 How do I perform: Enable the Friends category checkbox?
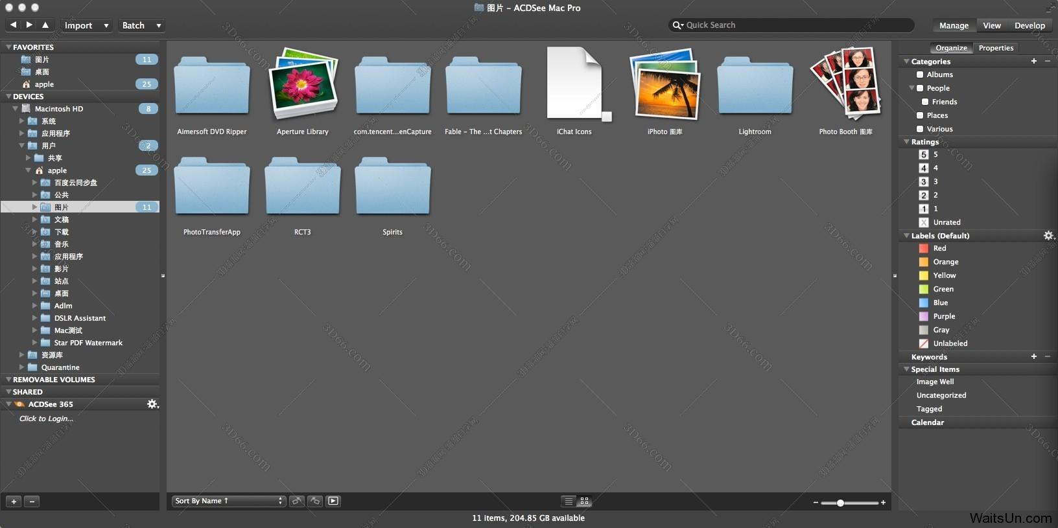[925, 102]
